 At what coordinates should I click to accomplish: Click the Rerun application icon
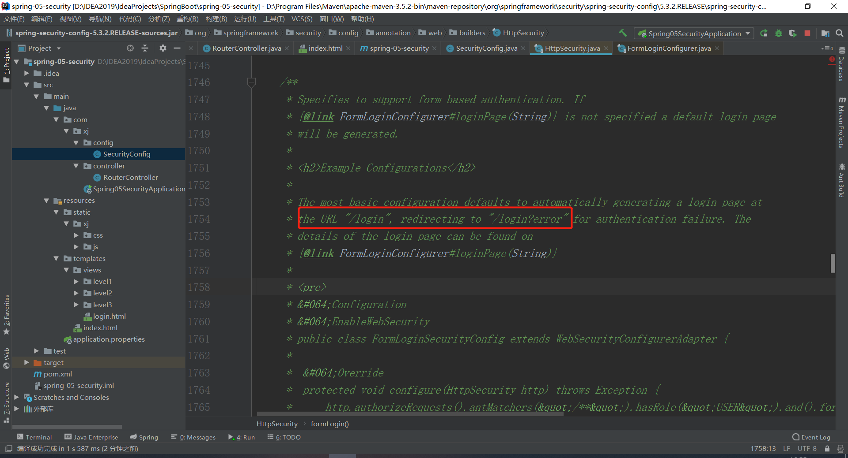(764, 34)
